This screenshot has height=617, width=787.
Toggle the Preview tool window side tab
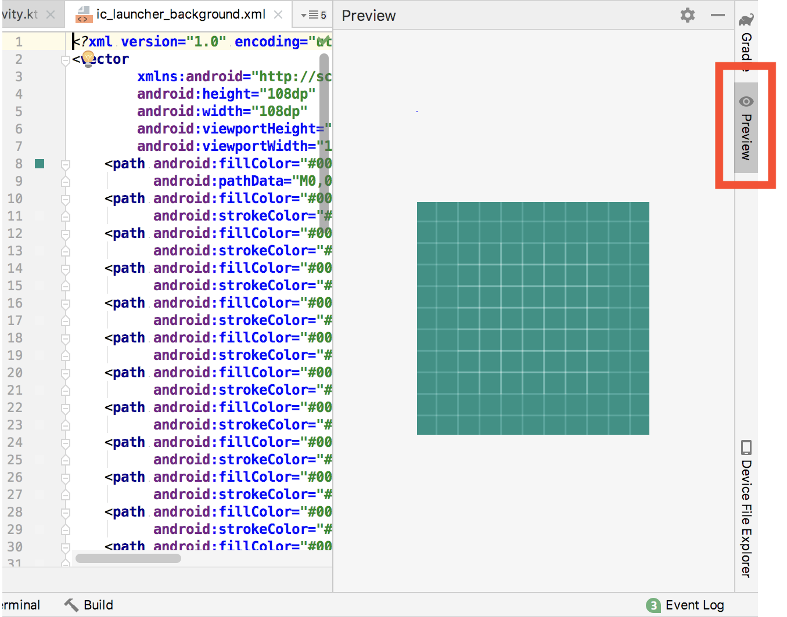click(x=747, y=129)
